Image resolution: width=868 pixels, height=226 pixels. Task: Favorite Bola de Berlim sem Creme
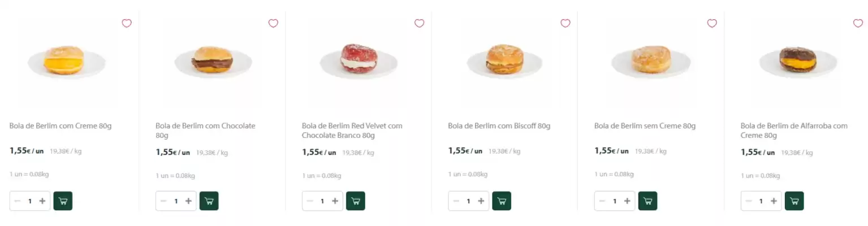(x=712, y=23)
